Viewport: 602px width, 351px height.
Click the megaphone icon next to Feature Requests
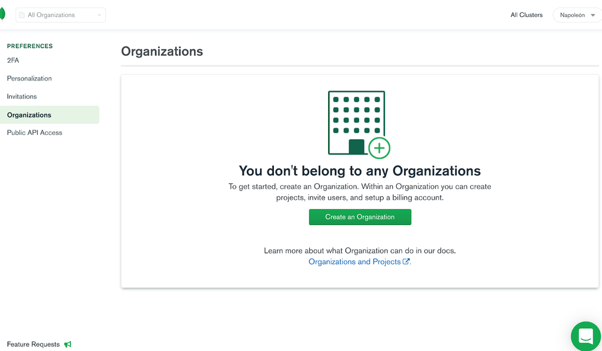coord(68,345)
